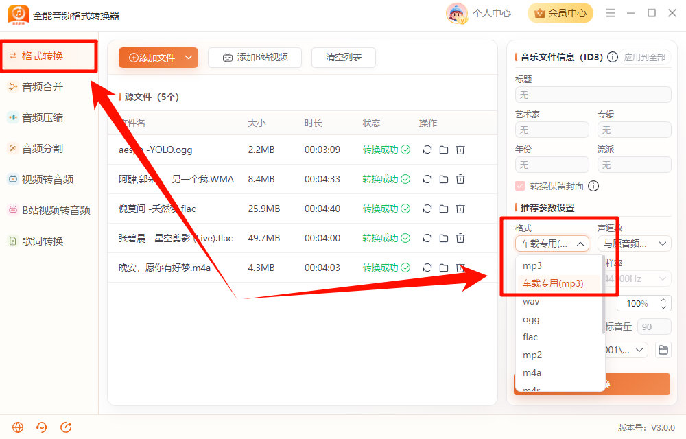This screenshot has height=439, width=686.
Task: Reconvert the 星空剪影 flac file
Action: coord(427,238)
